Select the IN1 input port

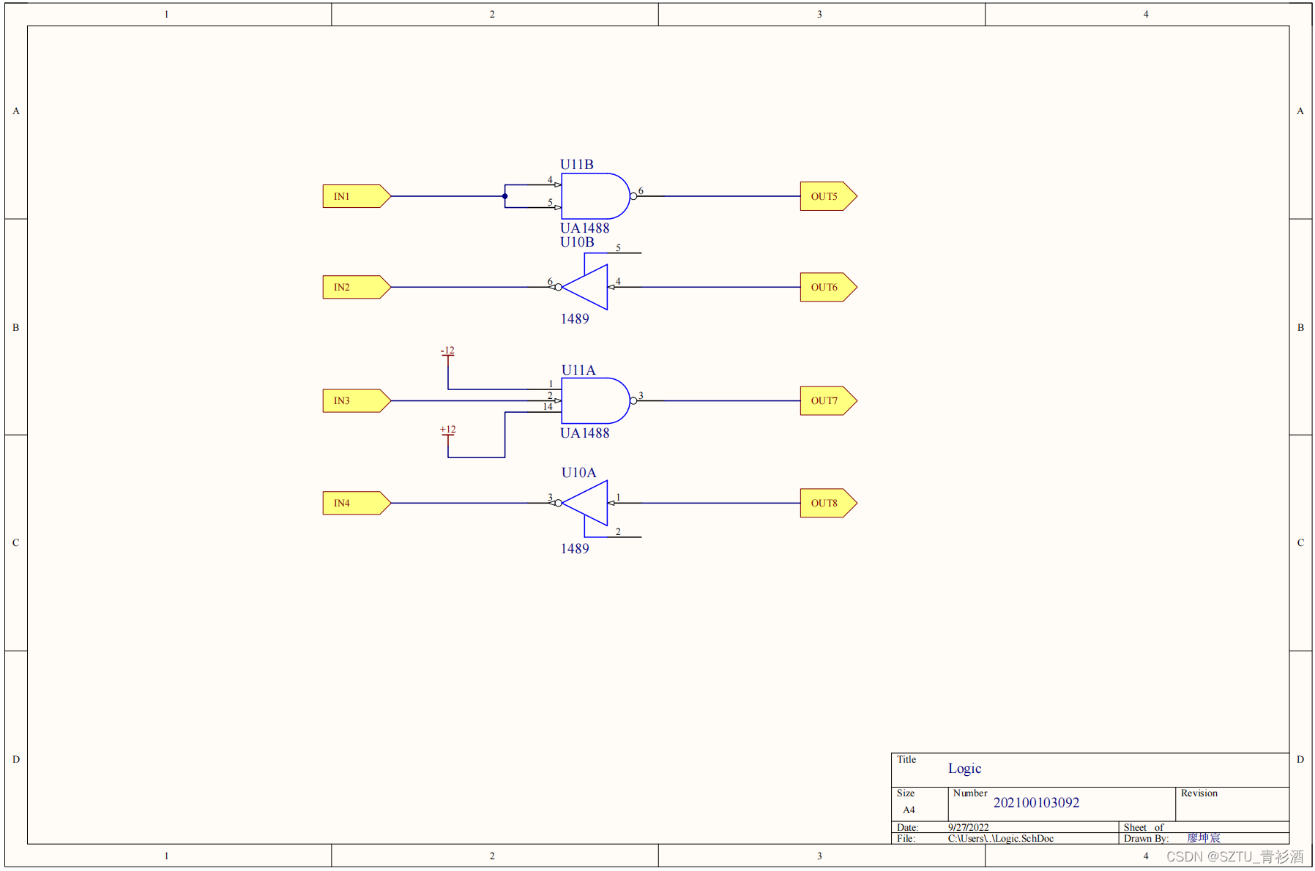[x=355, y=196]
